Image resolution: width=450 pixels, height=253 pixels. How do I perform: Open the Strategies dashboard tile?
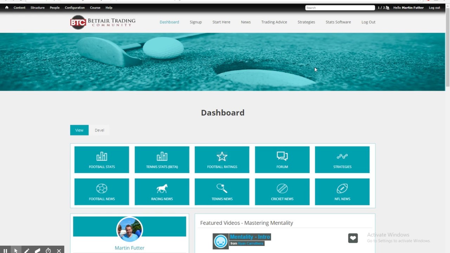coord(342,160)
